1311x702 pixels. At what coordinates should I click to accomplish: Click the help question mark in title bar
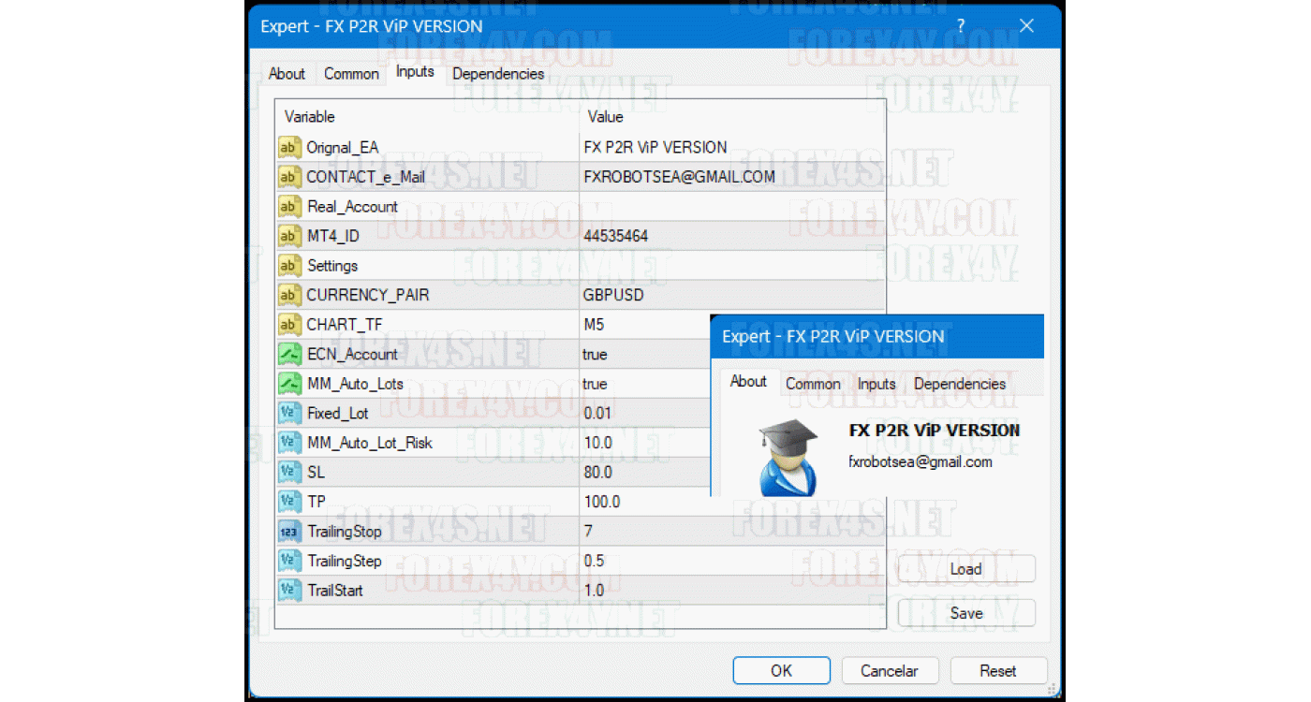point(961,26)
